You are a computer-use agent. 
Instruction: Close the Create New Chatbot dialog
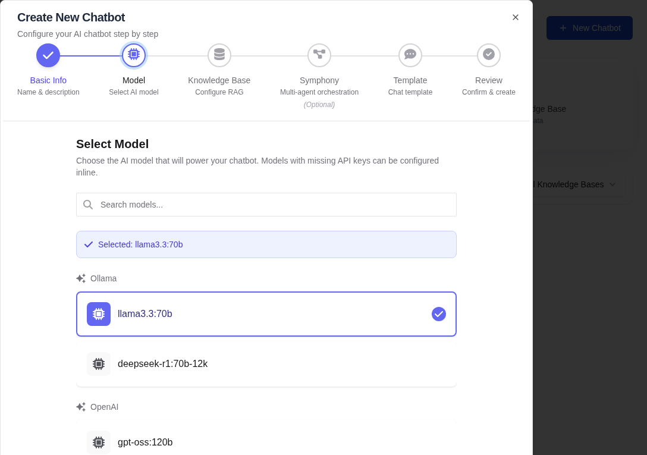(x=516, y=17)
